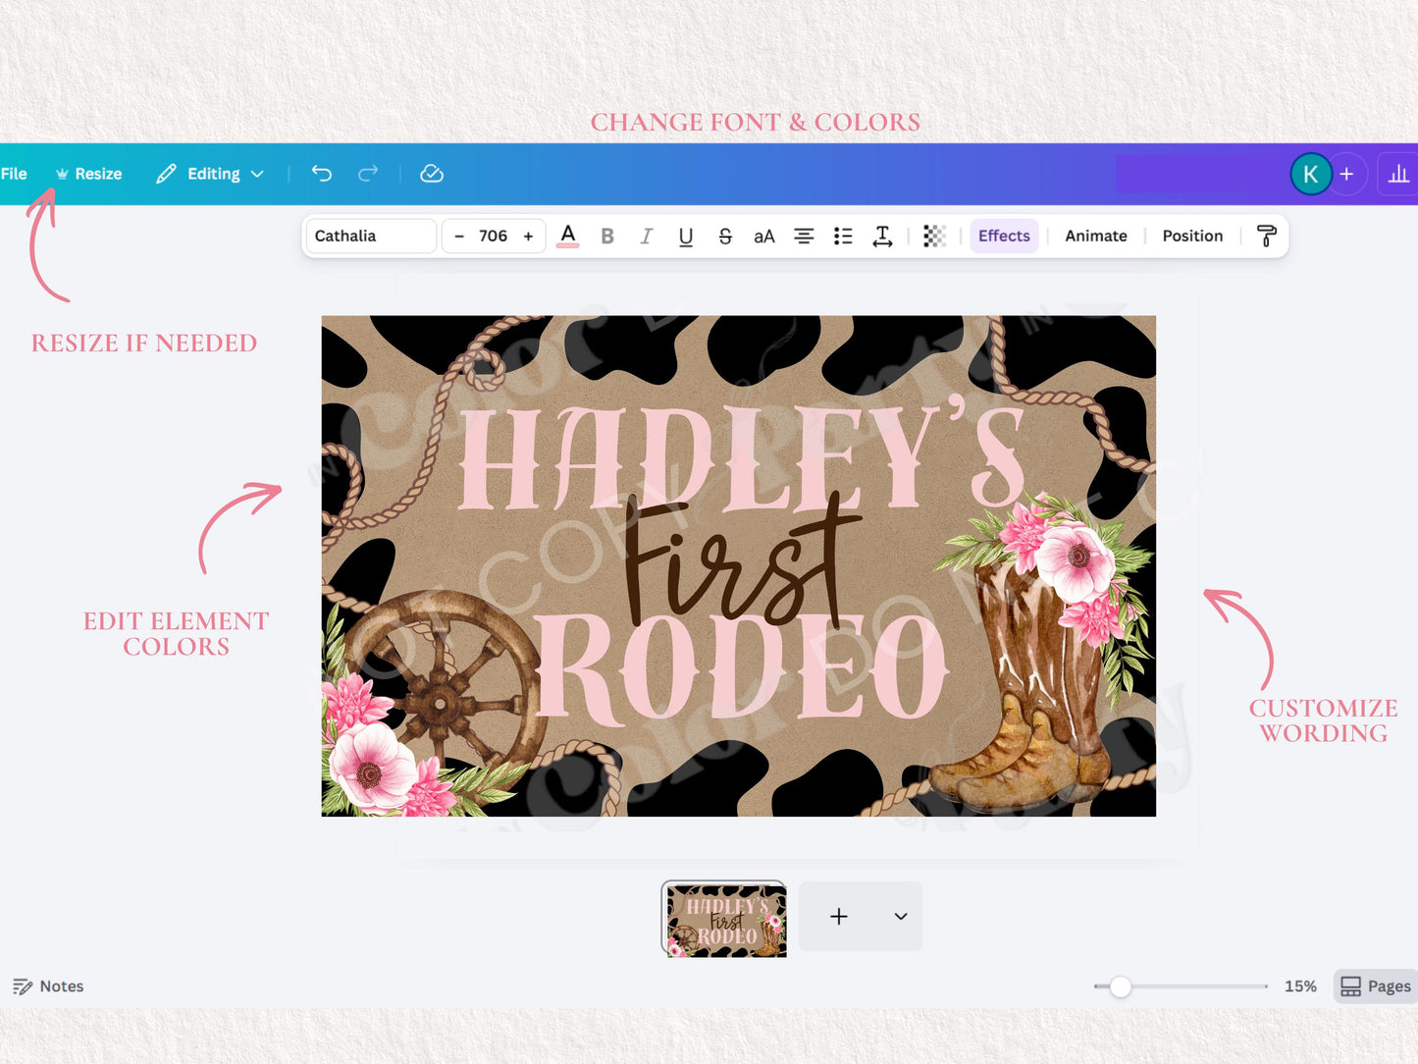Screen dimensions: 1418x1064
Task: Open letter and line spacing options
Action: tap(882, 236)
